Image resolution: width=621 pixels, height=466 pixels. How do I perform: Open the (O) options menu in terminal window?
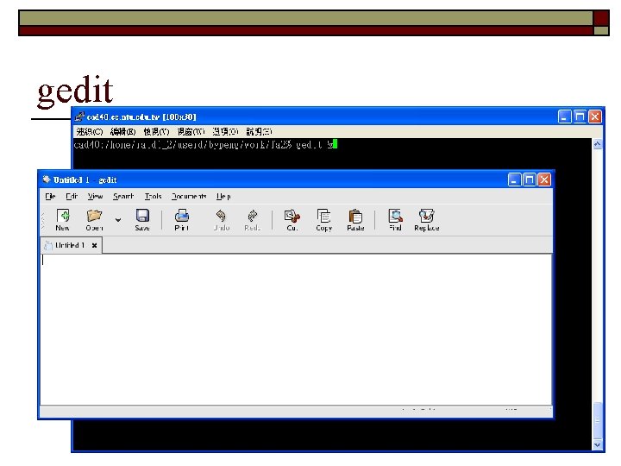click(x=225, y=131)
